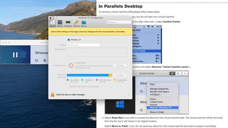
Task: Open the Hardware configuration tab
Action: click(68, 23)
